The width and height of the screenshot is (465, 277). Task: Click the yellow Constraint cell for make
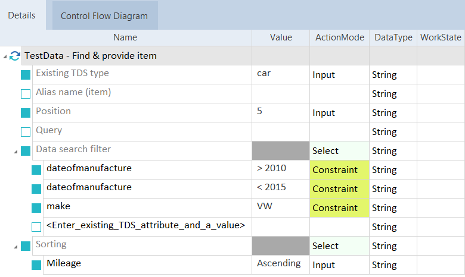point(339,208)
